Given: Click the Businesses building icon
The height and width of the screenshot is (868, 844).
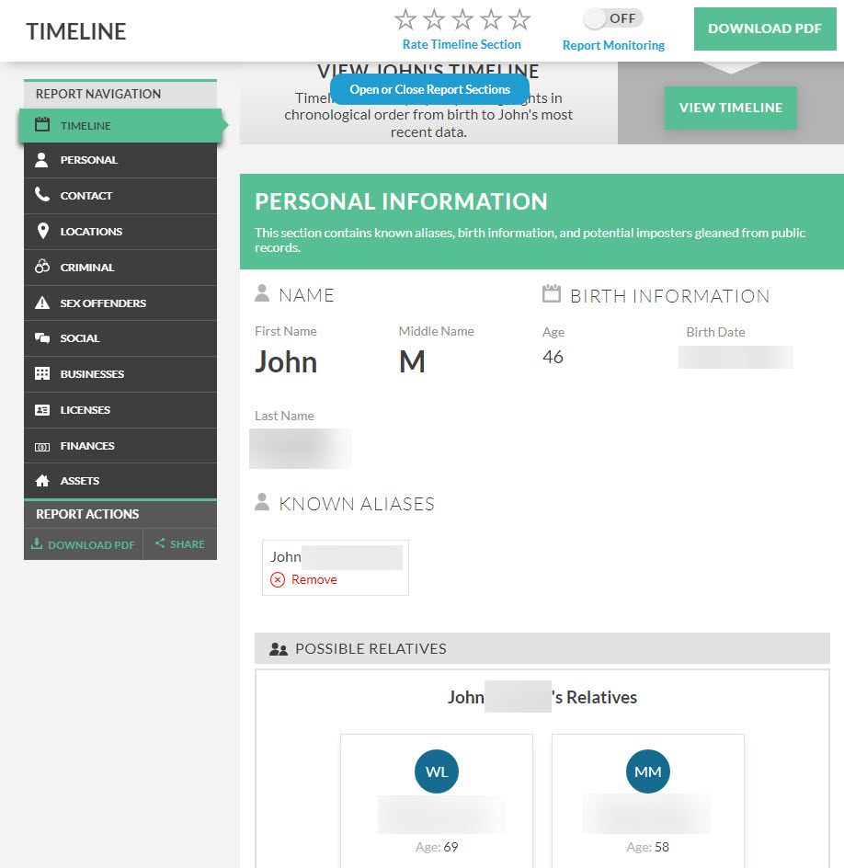Looking at the screenshot, I should pos(42,373).
